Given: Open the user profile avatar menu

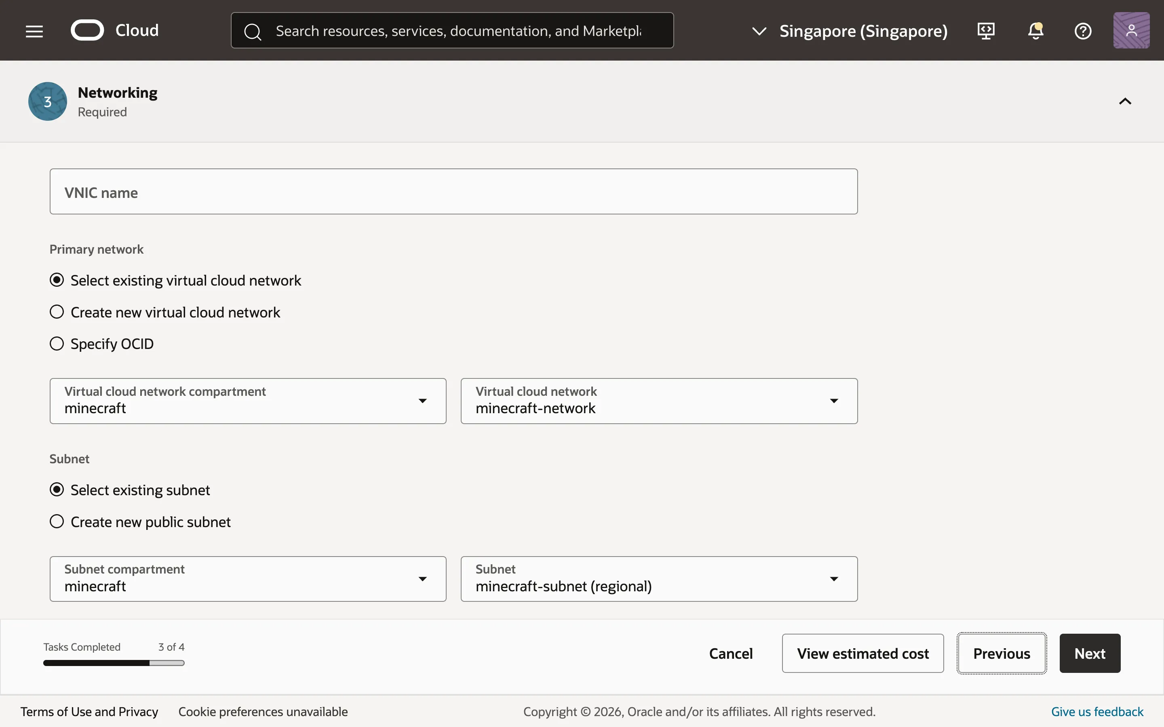Looking at the screenshot, I should (x=1130, y=30).
